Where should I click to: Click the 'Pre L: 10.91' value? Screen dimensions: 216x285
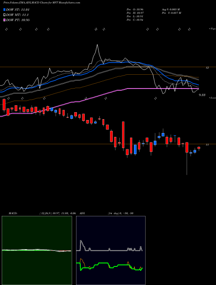135,16
